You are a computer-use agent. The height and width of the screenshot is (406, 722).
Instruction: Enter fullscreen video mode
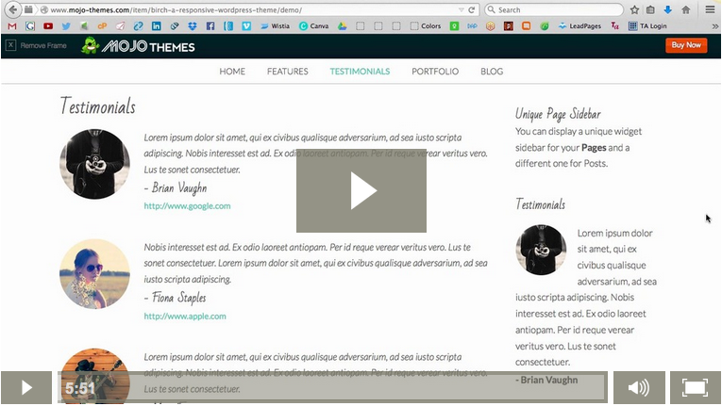tap(696, 387)
